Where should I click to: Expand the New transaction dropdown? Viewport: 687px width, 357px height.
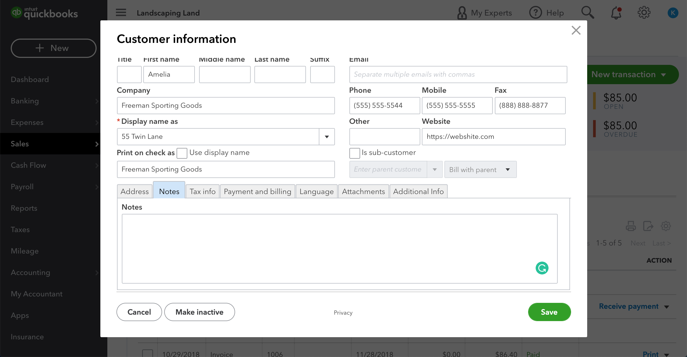coord(663,75)
